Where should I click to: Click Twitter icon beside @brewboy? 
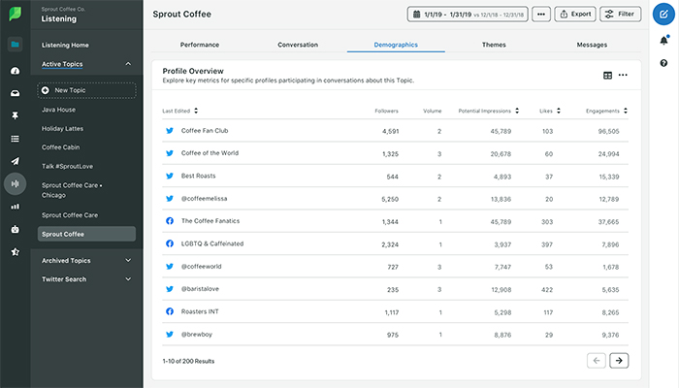coord(170,334)
